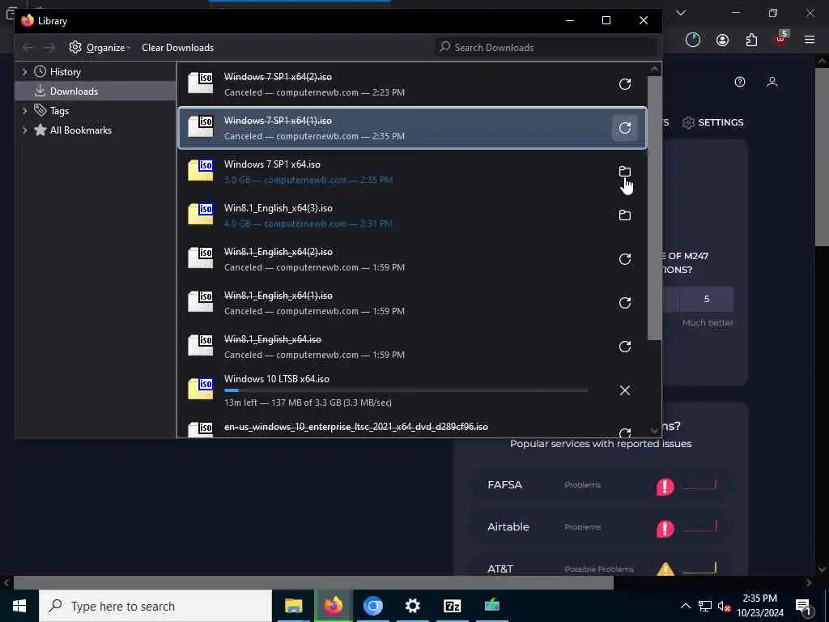The width and height of the screenshot is (829, 622).
Task: Open Firefox application menu (hamburger)
Action: [810, 40]
